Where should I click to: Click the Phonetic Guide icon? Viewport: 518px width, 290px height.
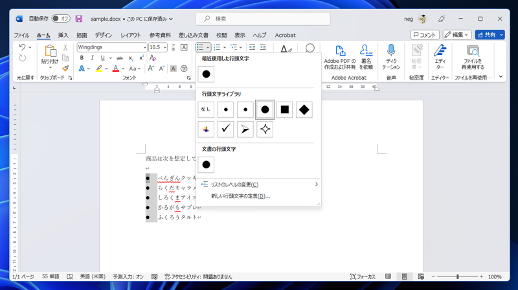[x=174, y=47]
